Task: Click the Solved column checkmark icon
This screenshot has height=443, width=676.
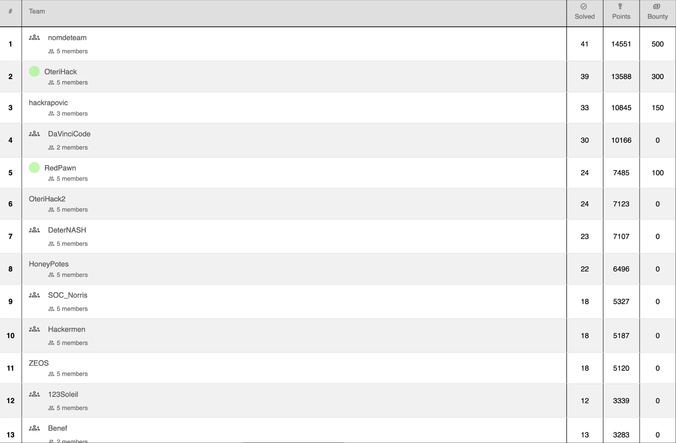Action: 584,6
